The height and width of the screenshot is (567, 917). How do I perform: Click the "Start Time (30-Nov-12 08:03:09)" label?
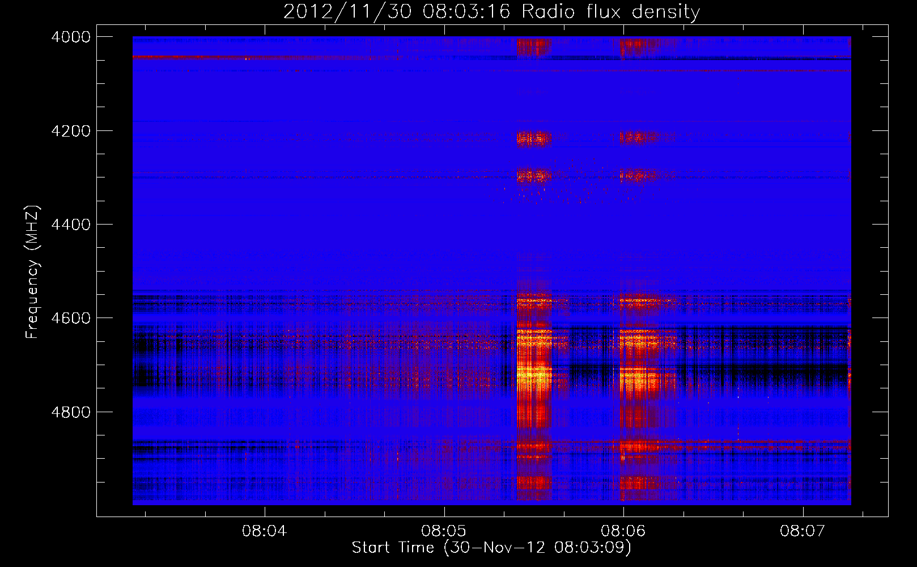[491, 548]
